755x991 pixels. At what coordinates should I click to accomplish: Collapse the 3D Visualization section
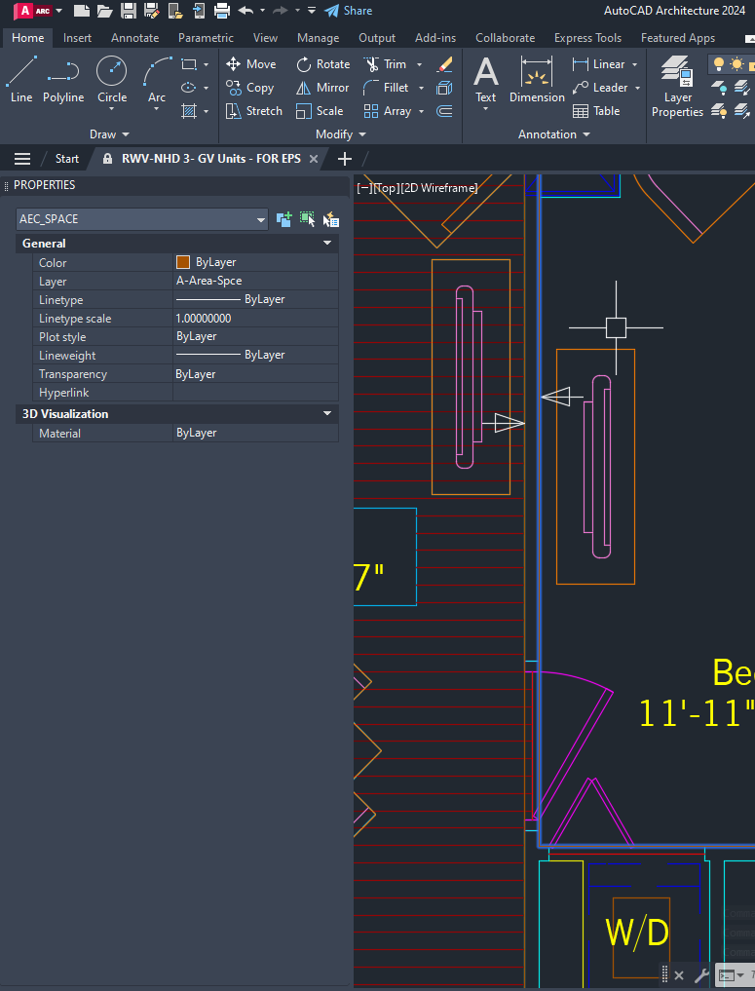pos(327,414)
